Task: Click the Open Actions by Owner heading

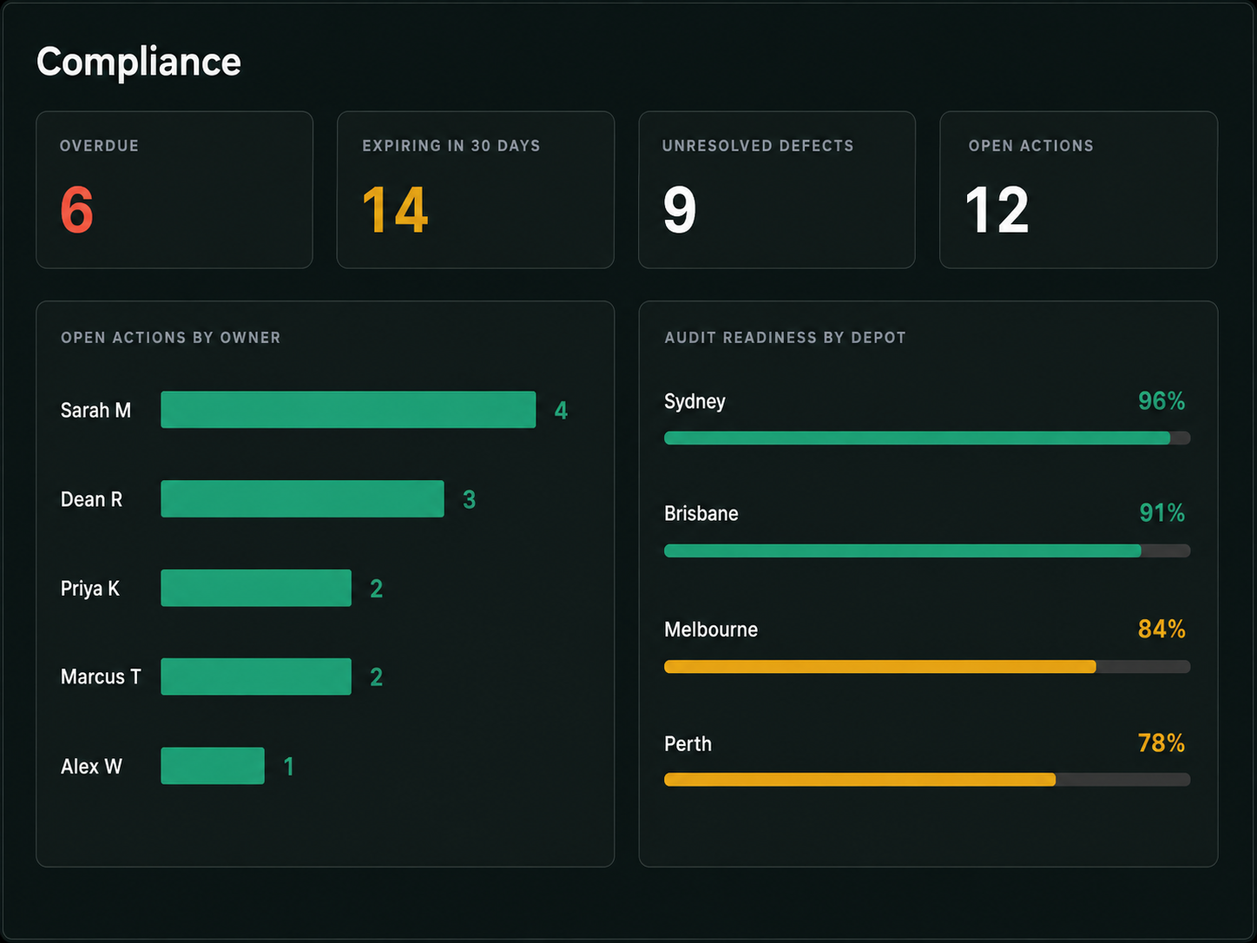Action: 171,338
